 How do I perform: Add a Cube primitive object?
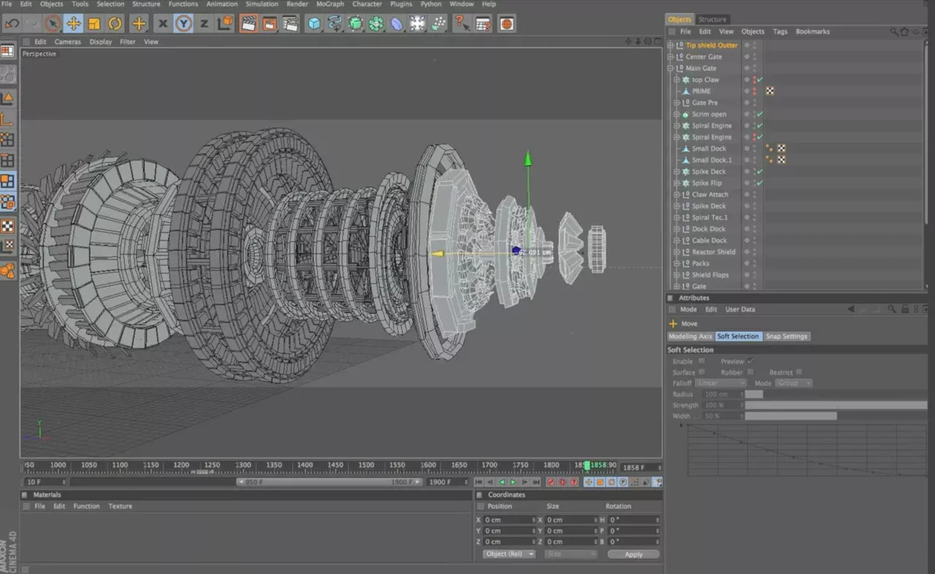[x=314, y=23]
